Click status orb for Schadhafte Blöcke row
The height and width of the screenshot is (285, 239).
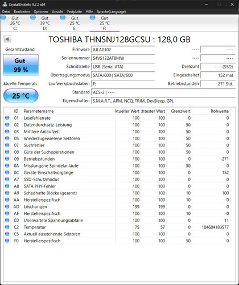(x=7, y=193)
